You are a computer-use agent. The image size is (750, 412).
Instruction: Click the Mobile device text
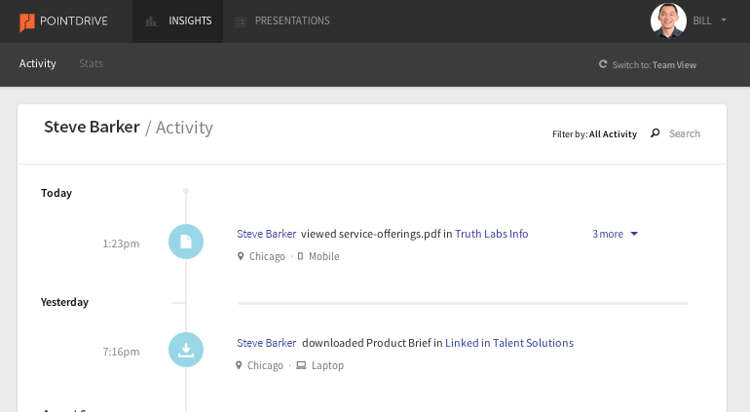[x=323, y=256]
